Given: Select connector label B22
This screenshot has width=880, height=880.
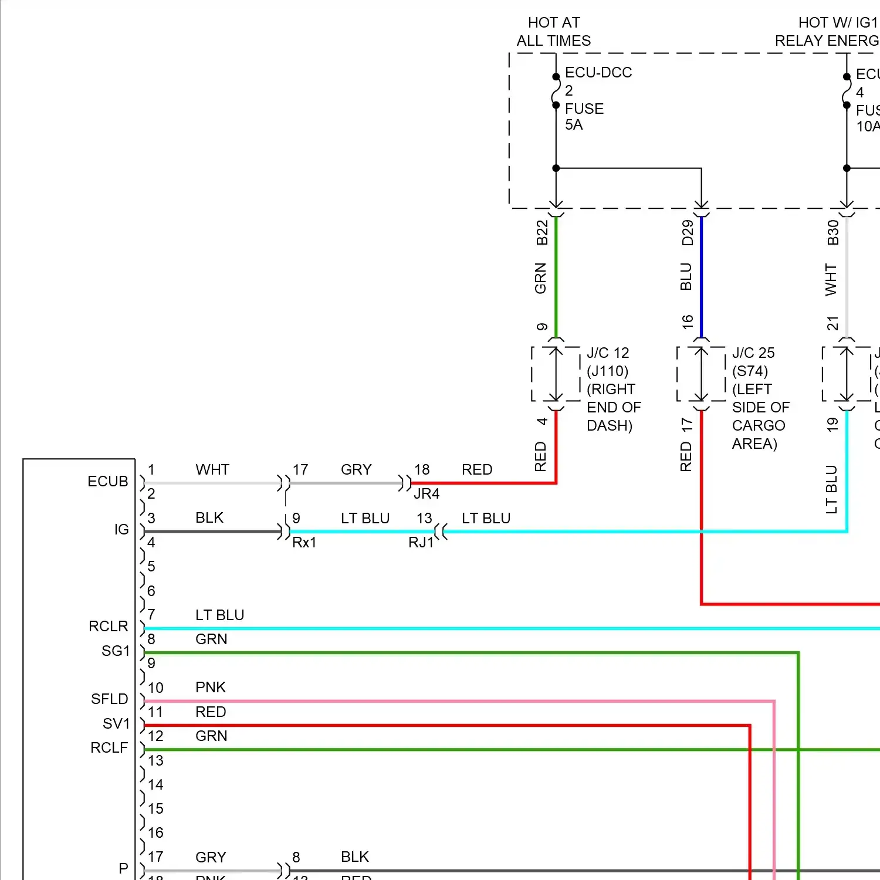Looking at the screenshot, I should (541, 232).
